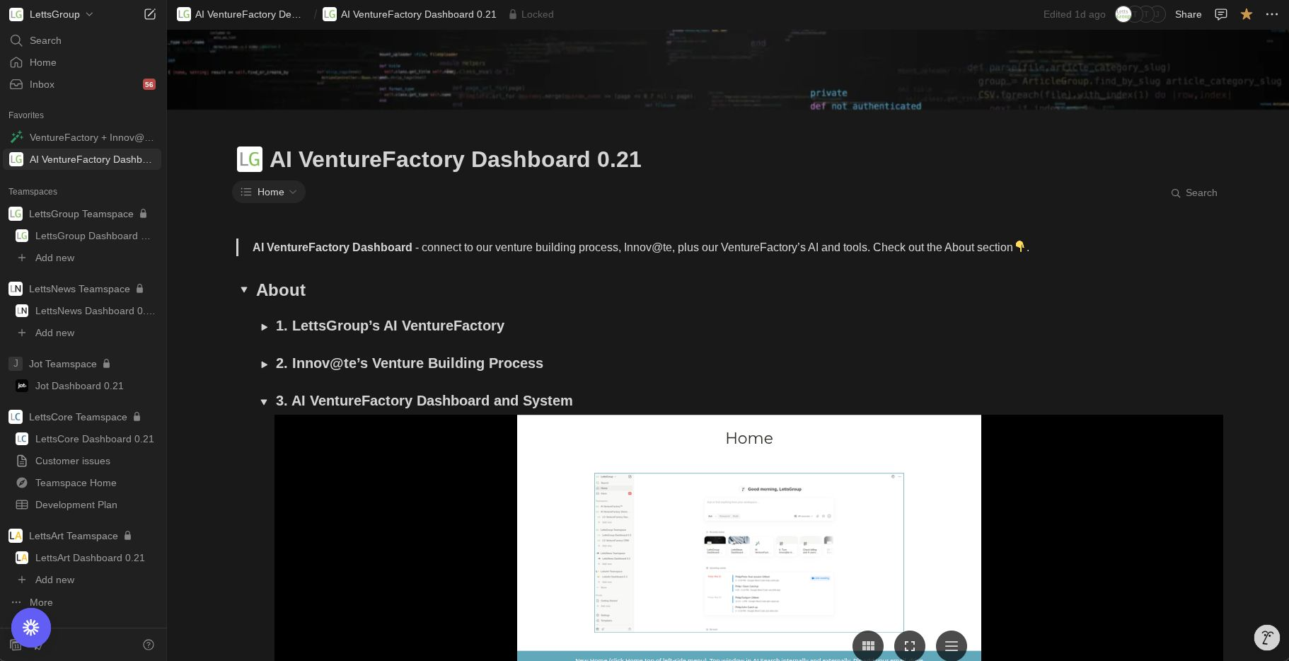
Task: Create a new page with compose icon
Action: (x=150, y=14)
